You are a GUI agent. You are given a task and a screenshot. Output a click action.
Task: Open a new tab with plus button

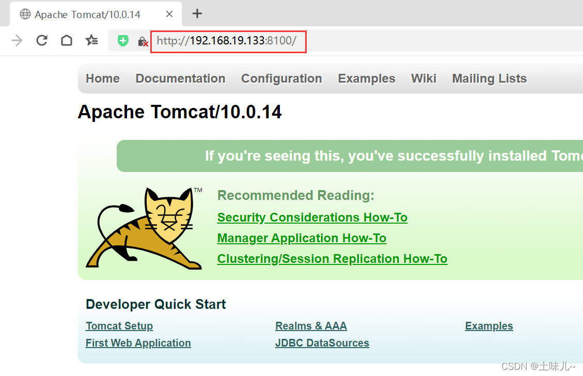pos(197,14)
